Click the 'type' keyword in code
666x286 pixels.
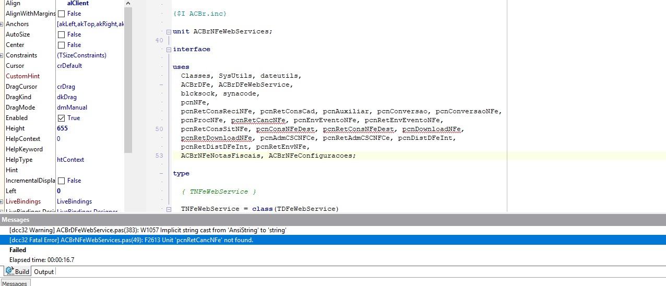click(181, 173)
